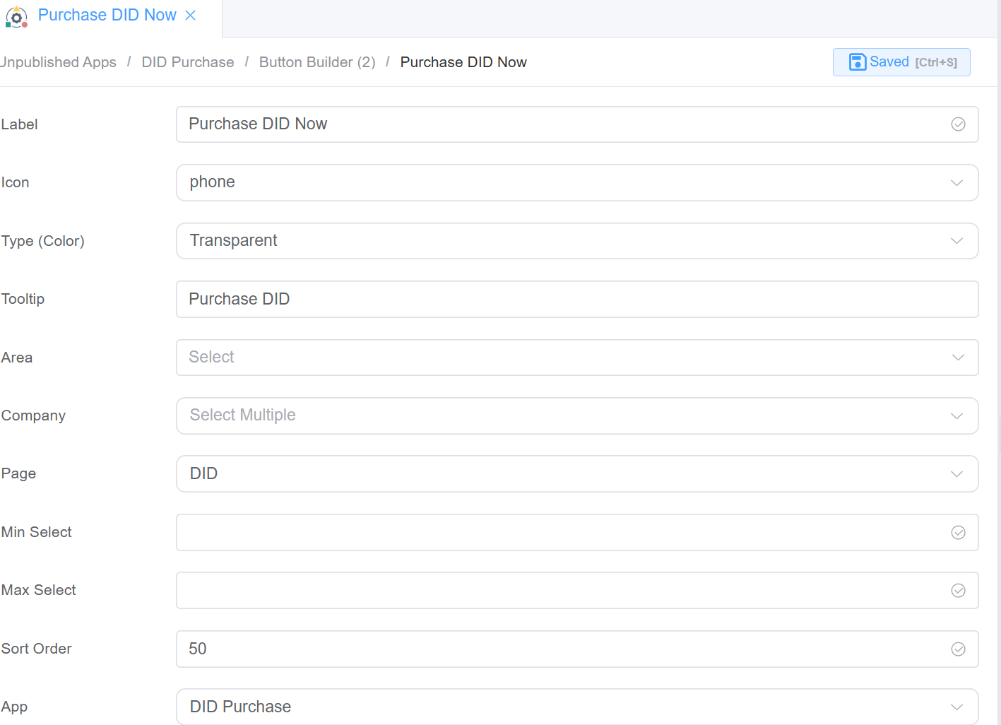Expand the App dropdown showing DID Purchase
Image resolution: width=1001 pixels, height=725 pixels.
(576, 707)
